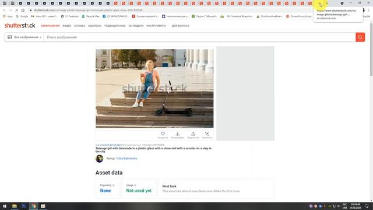Click the First look heading
Viewport: 373px width, 210px height.
169,187
